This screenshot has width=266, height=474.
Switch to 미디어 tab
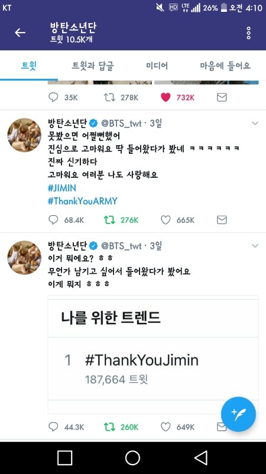[157, 66]
